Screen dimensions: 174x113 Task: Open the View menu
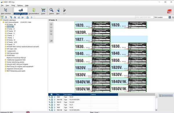click(x=8, y=6)
